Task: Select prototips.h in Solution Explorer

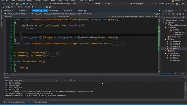Action: [176, 44]
